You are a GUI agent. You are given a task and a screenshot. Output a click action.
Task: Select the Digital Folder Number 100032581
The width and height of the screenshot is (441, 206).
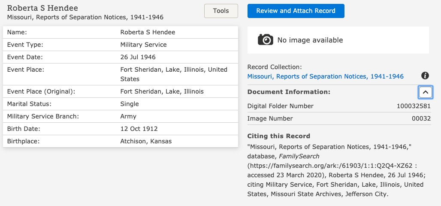[x=414, y=106]
